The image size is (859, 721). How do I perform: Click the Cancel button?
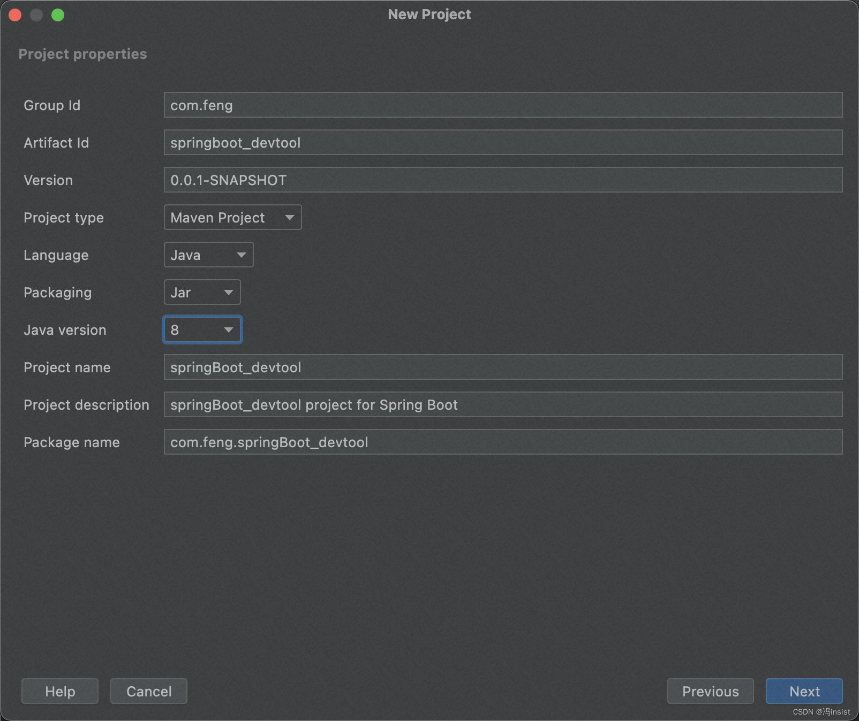148,691
